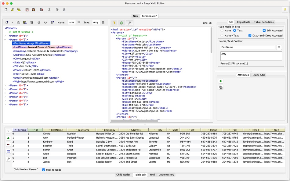Expand the Person id="3" tree node
The height and width of the screenshot is (181, 290).
tap(5, 85)
